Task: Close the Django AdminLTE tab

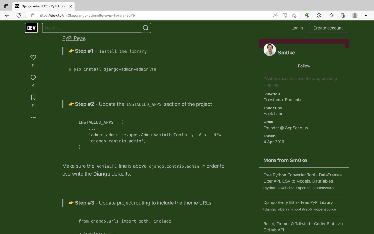Action: [x=70, y=6]
